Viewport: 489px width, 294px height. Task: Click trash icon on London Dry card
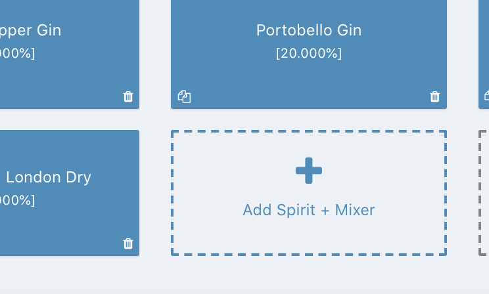(x=128, y=244)
